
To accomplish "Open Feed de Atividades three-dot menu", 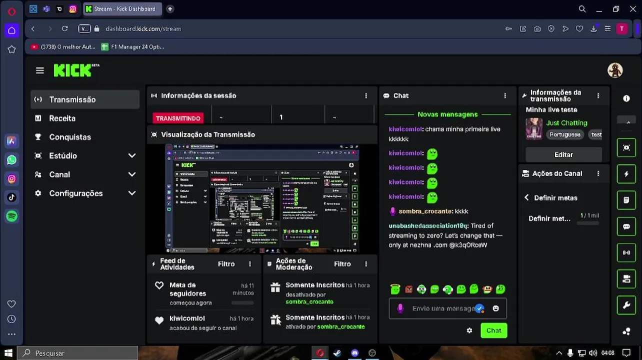I will 250,264.
